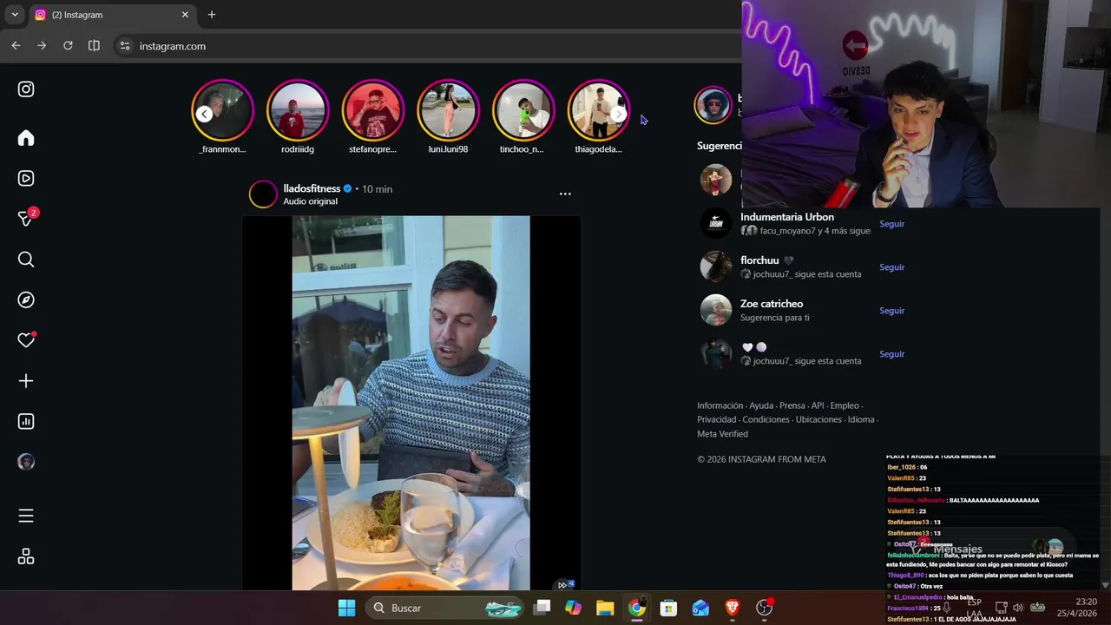Screen dimensions: 1111x625
Task: Click the API footer link
Action: click(818, 405)
